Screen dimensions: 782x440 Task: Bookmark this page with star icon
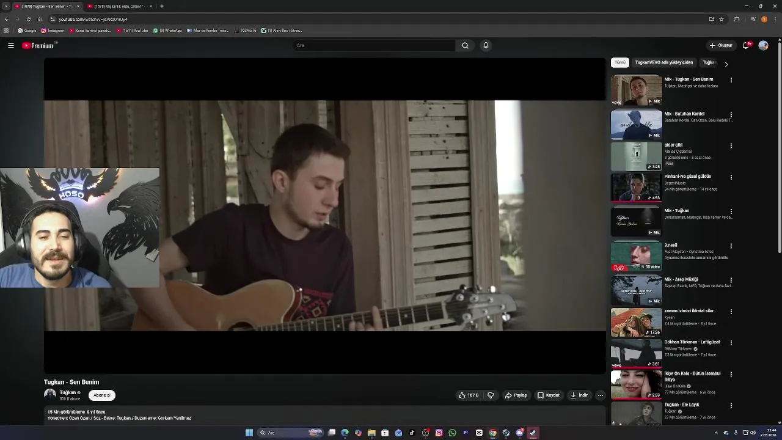point(722,19)
